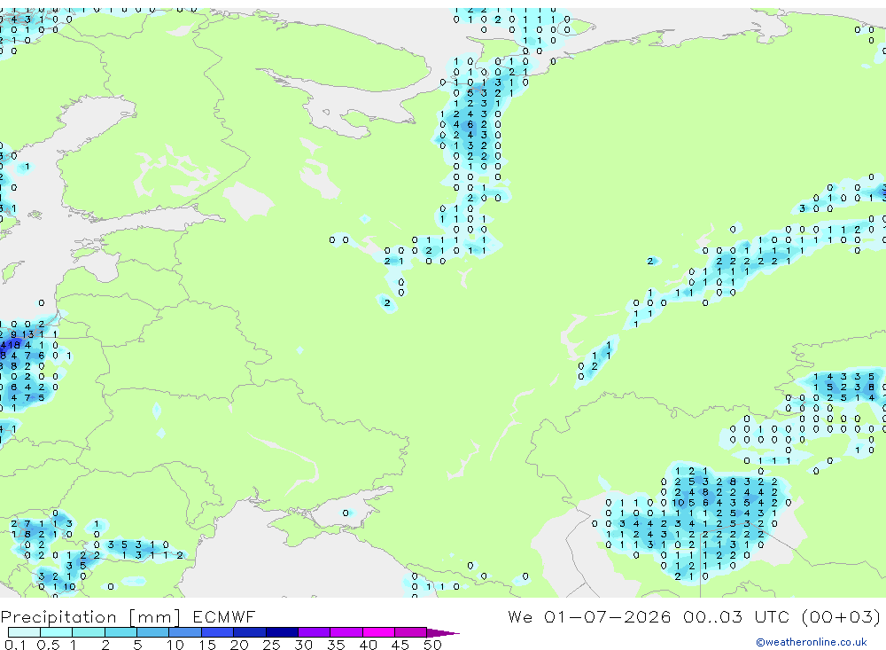Click the 40–45 mm magenta legend swatch
Screen dimensions: 886x650
378,632
